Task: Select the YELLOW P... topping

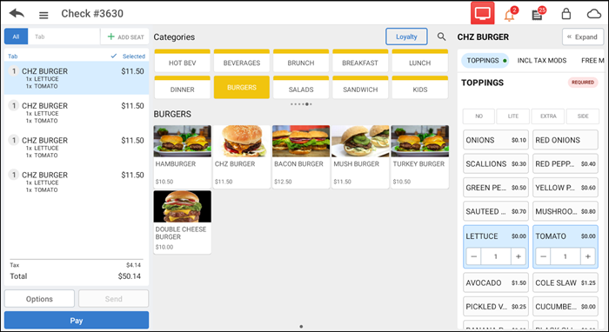Action: pos(565,188)
